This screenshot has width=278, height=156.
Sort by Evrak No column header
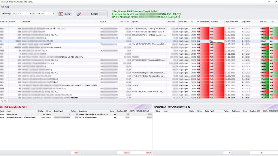[x=15, y=22]
